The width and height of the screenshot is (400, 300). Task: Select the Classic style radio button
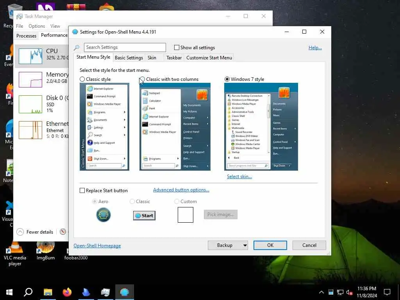click(82, 79)
